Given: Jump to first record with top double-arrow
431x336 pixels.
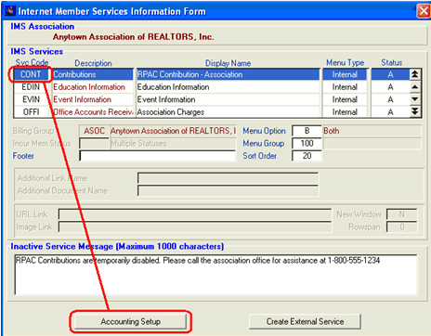Looking at the screenshot, I should [415, 74].
